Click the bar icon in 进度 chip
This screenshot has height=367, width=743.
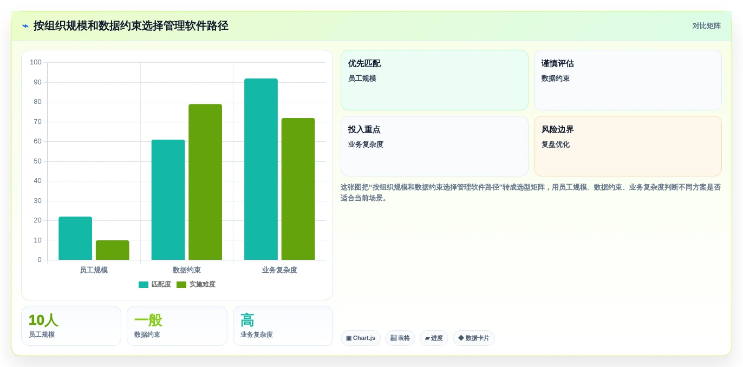click(427, 338)
